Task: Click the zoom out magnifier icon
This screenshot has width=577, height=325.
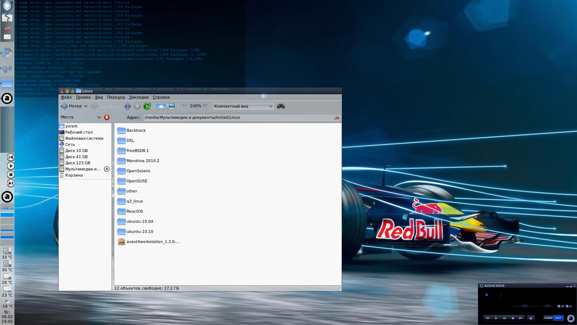Action: [x=184, y=106]
